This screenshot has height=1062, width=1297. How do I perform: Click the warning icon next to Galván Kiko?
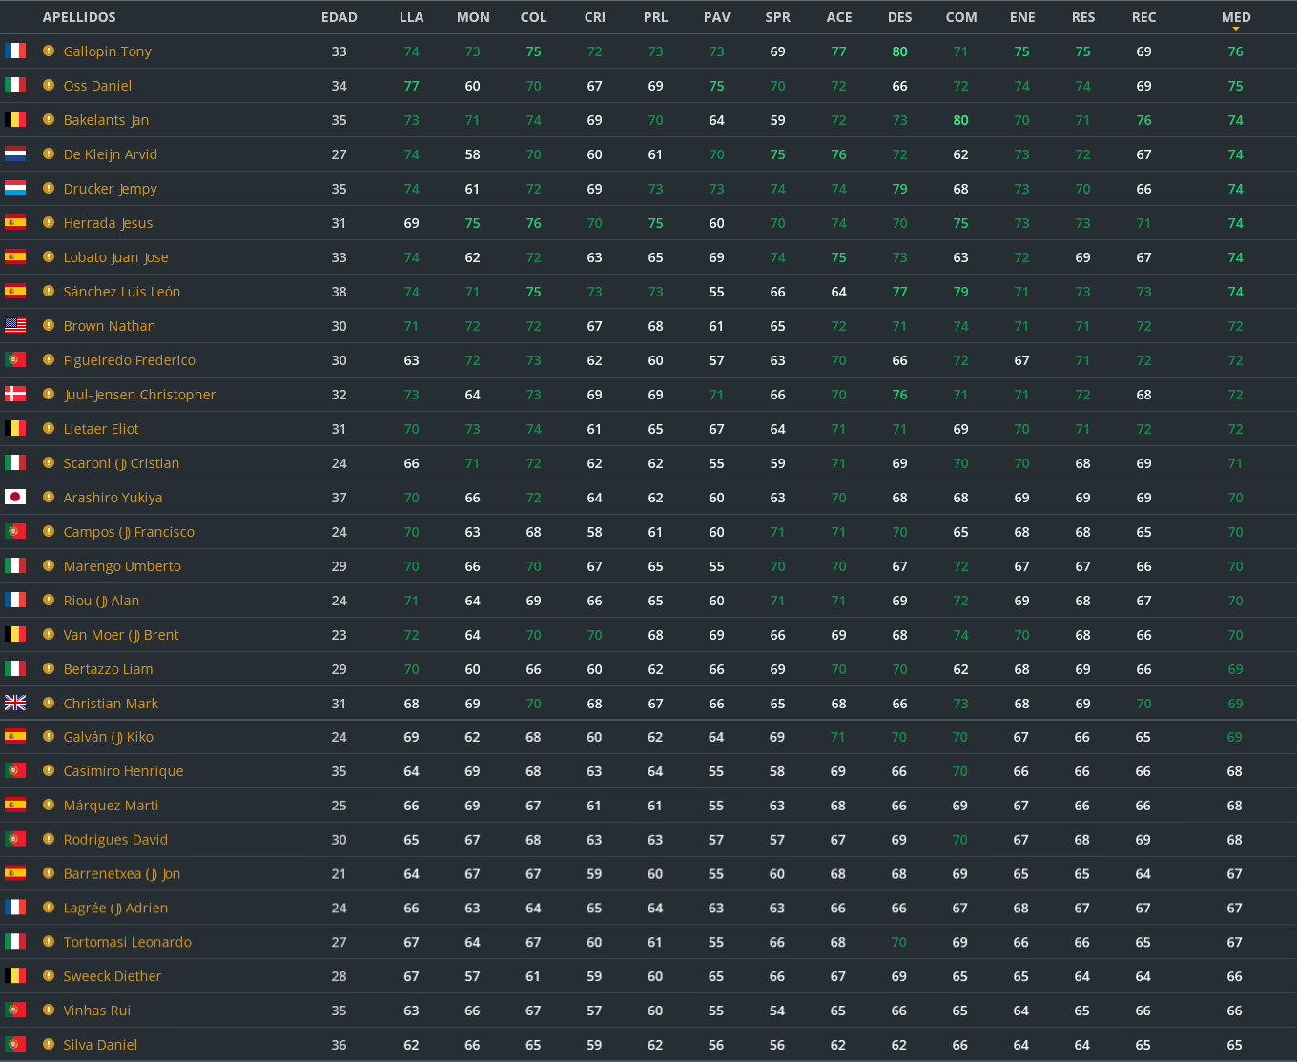(x=49, y=736)
